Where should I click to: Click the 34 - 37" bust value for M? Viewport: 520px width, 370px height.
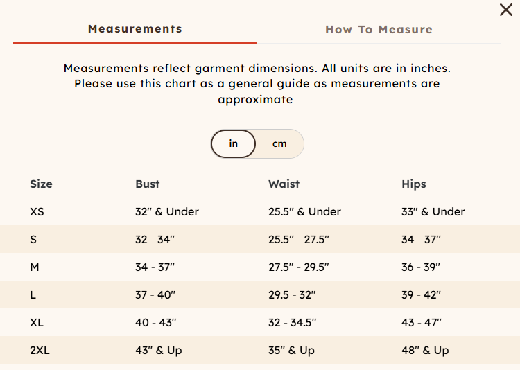(x=155, y=267)
